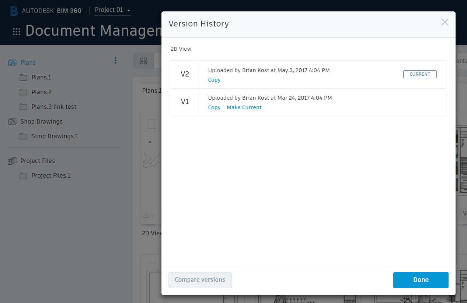The width and height of the screenshot is (467, 303).
Task: Select the Project Files.1 folder
Action: (51, 175)
